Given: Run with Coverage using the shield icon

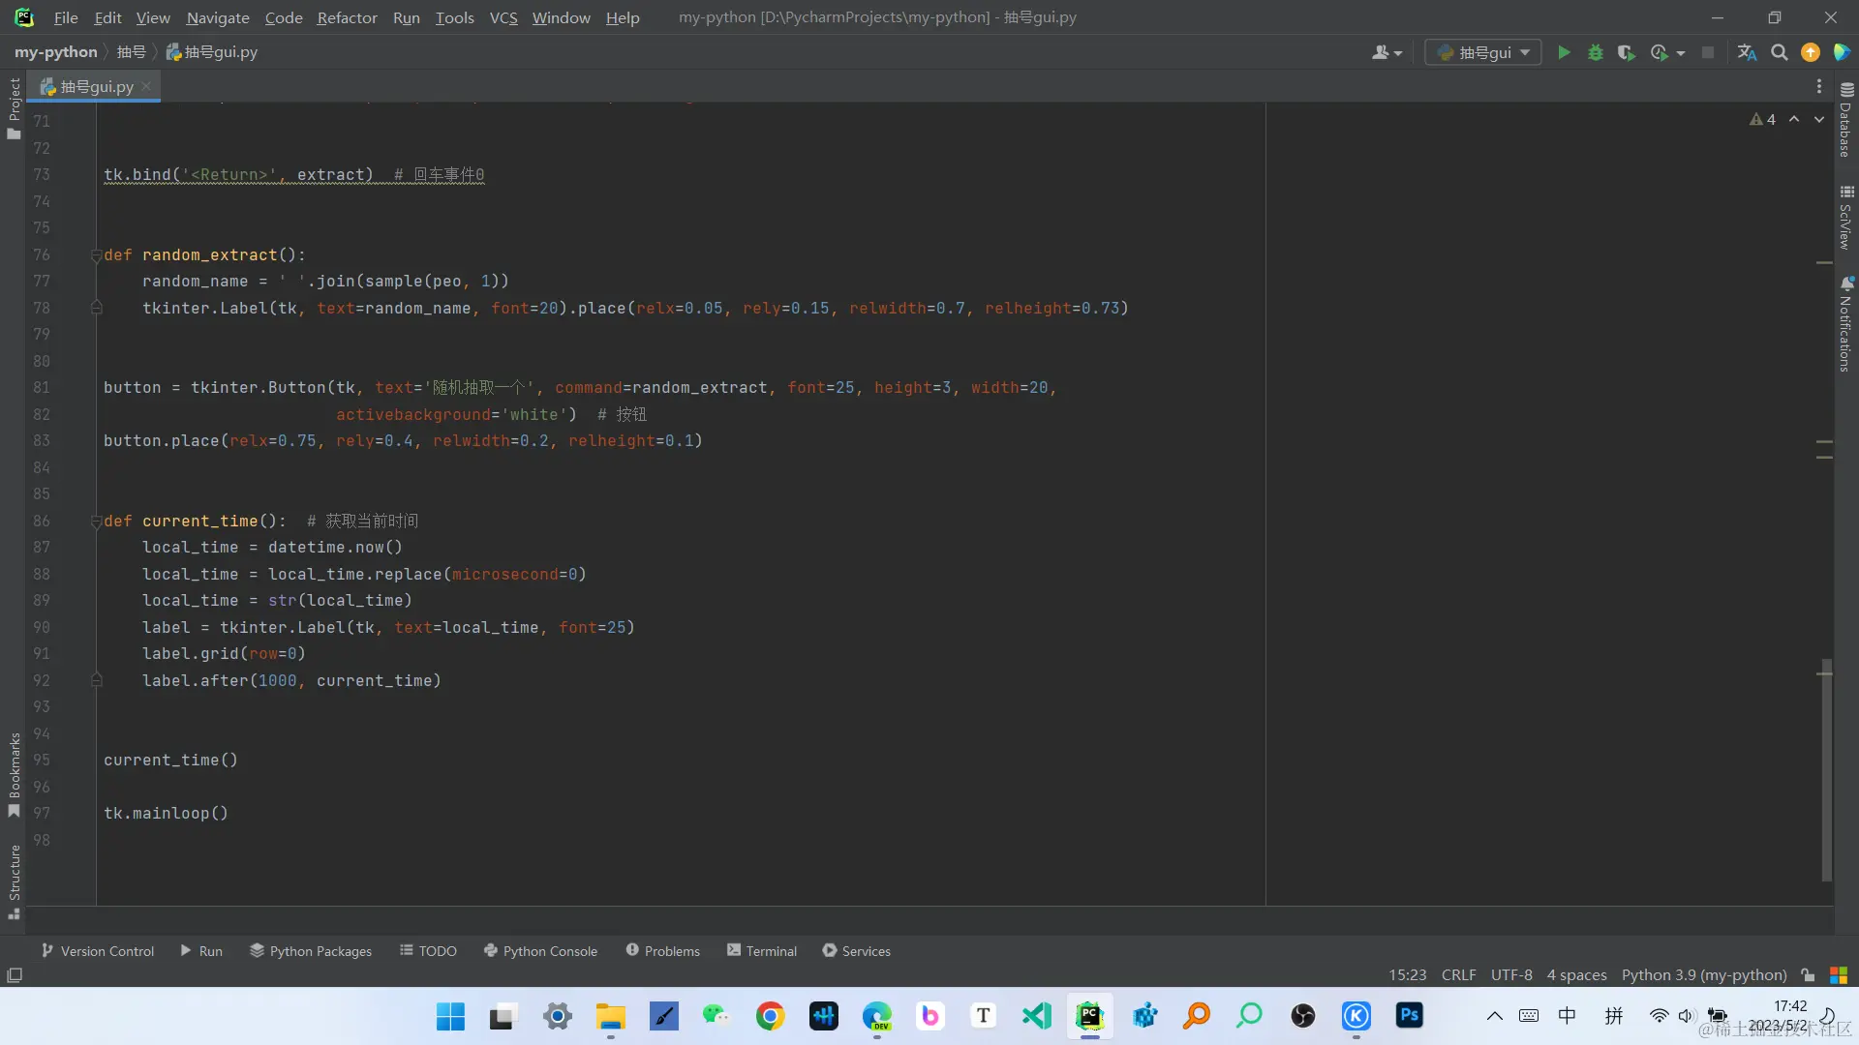Looking at the screenshot, I should coord(1627,52).
